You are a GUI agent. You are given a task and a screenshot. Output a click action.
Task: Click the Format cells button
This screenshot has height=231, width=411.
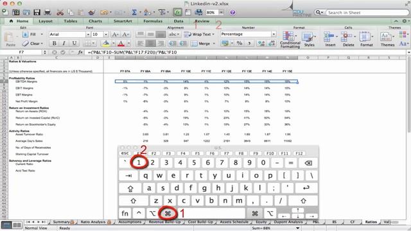367,39
